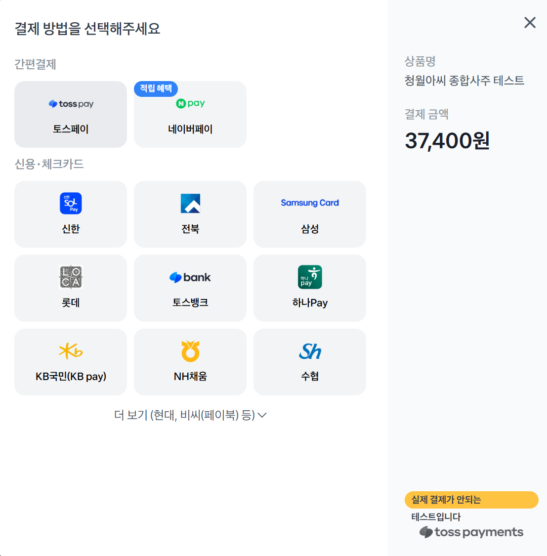
Task: Click the product name 청월아씨 종합사주 테스트
Action: [x=464, y=81]
